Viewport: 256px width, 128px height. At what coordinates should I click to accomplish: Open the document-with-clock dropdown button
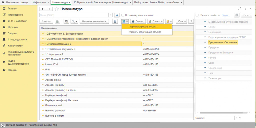point(169,21)
